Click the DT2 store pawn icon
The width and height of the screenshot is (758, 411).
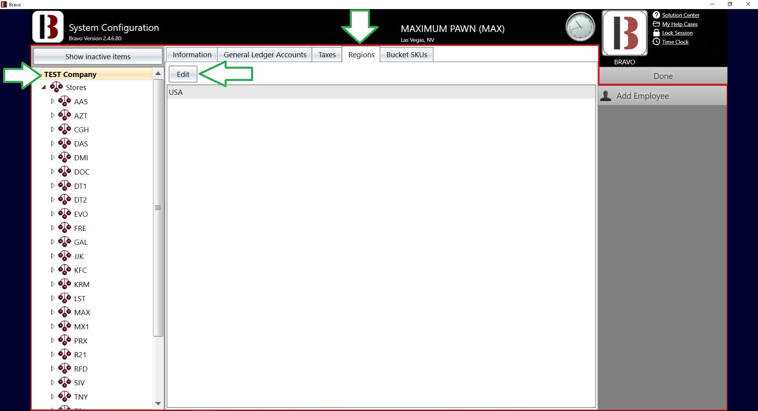65,199
